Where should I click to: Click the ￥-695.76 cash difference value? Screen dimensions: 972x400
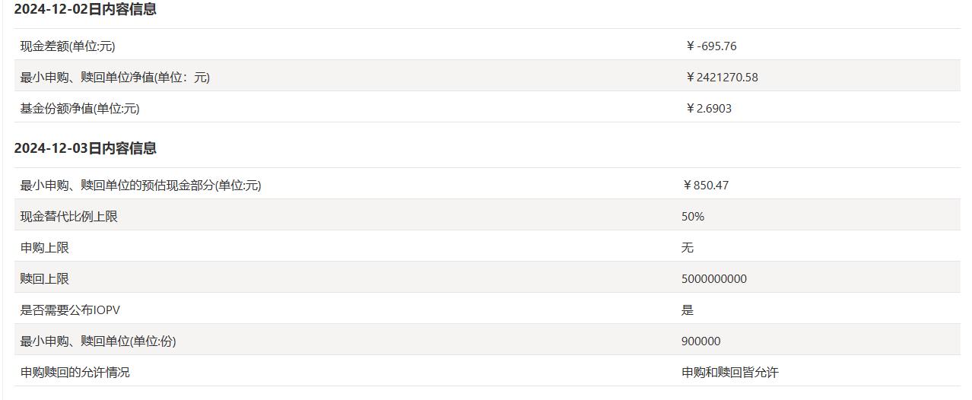710,46
